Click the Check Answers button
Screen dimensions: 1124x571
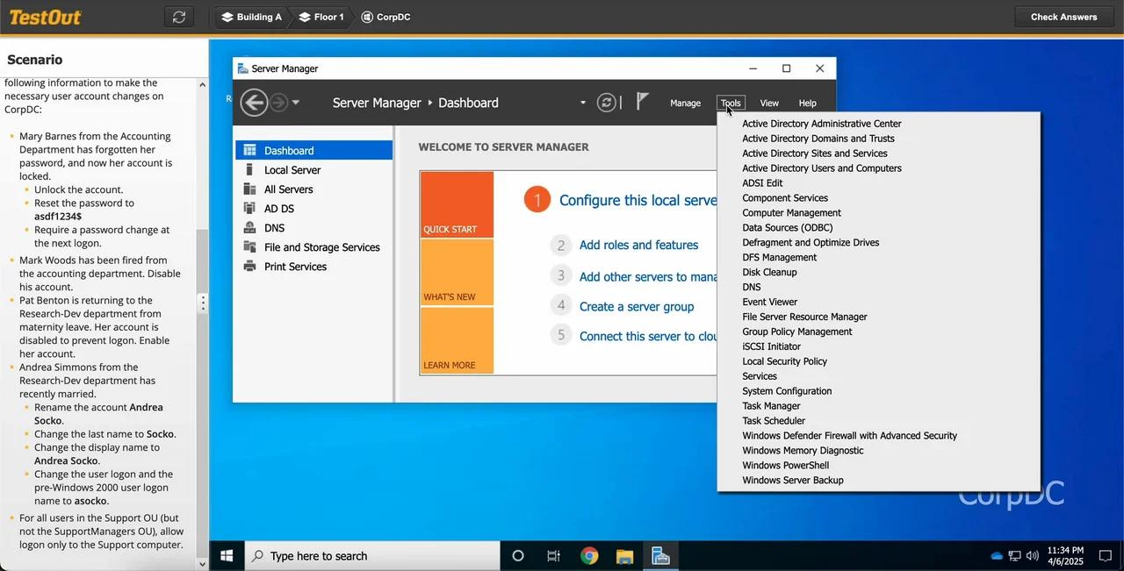point(1063,16)
